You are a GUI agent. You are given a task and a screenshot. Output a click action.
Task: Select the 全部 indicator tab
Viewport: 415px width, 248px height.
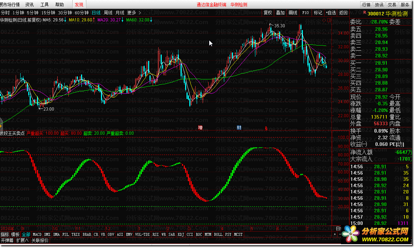(26, 234)
